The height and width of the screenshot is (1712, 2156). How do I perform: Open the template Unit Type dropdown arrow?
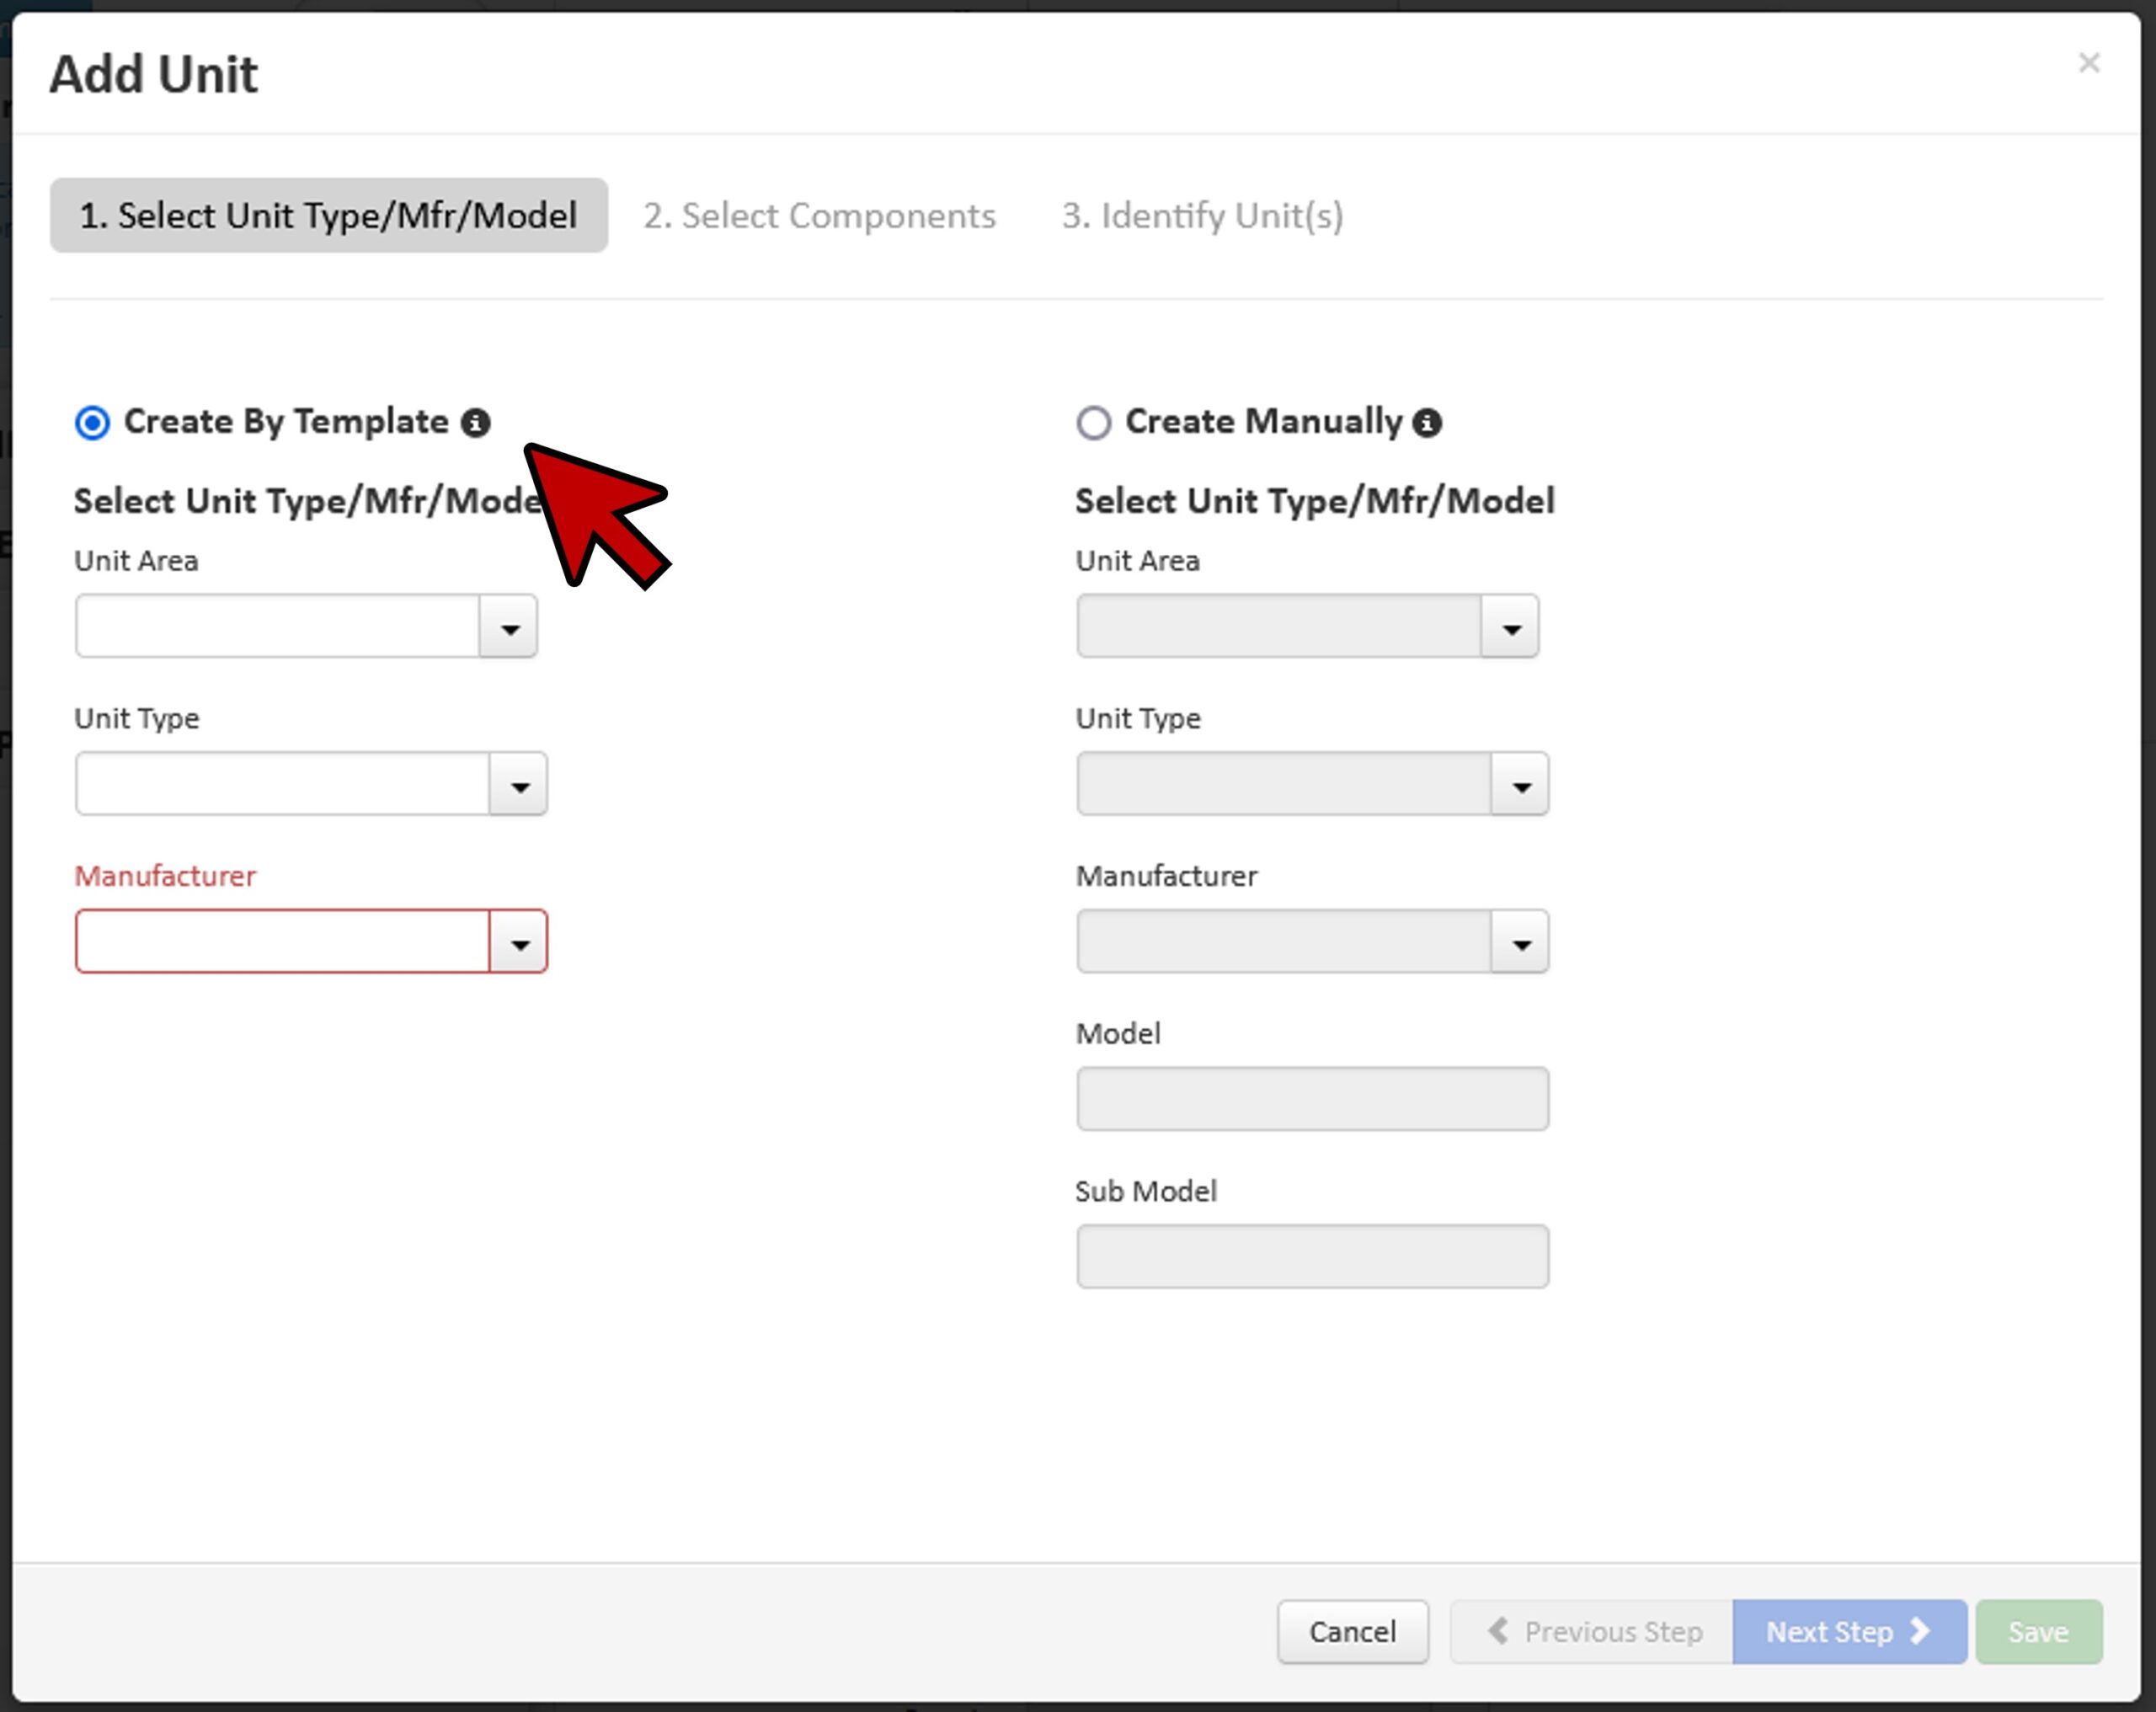518,785
